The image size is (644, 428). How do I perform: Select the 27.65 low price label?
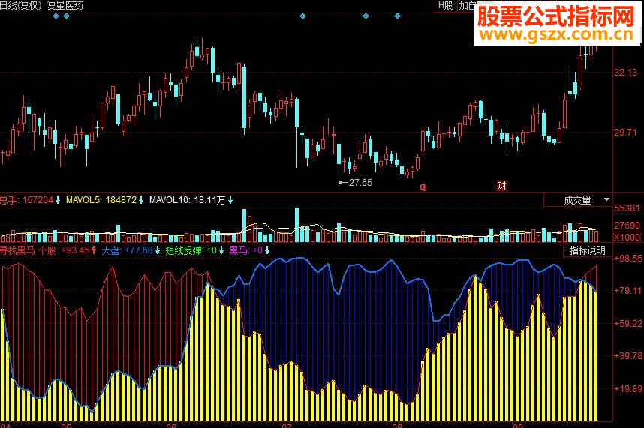[x=360, y=182]
